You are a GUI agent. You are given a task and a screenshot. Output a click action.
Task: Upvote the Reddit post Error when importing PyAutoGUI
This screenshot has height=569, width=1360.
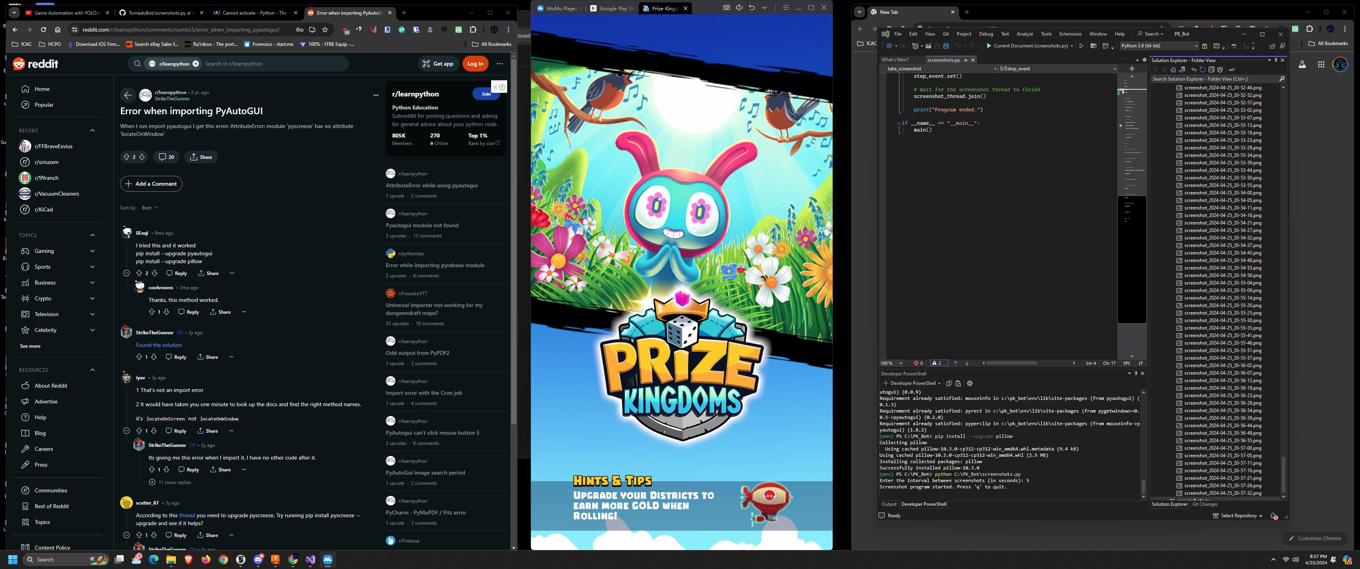(126, 157)
